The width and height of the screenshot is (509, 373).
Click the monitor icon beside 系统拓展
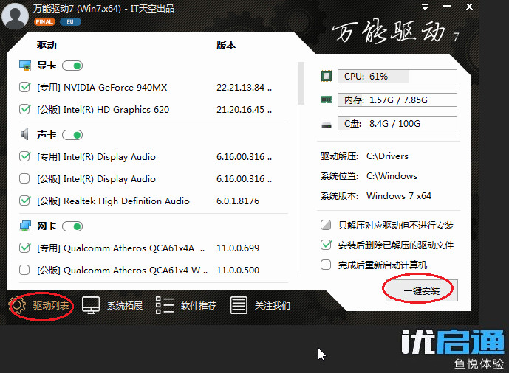coord(91,305)
